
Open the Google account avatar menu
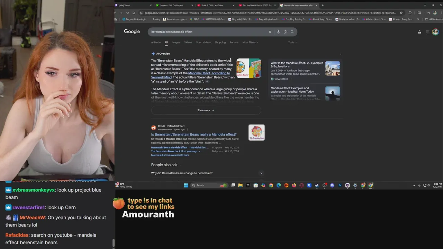[435, 32]
